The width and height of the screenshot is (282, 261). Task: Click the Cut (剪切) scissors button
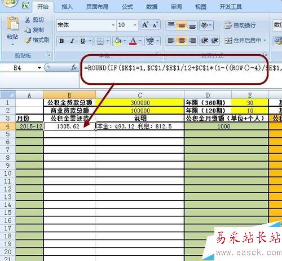[34, 20]
